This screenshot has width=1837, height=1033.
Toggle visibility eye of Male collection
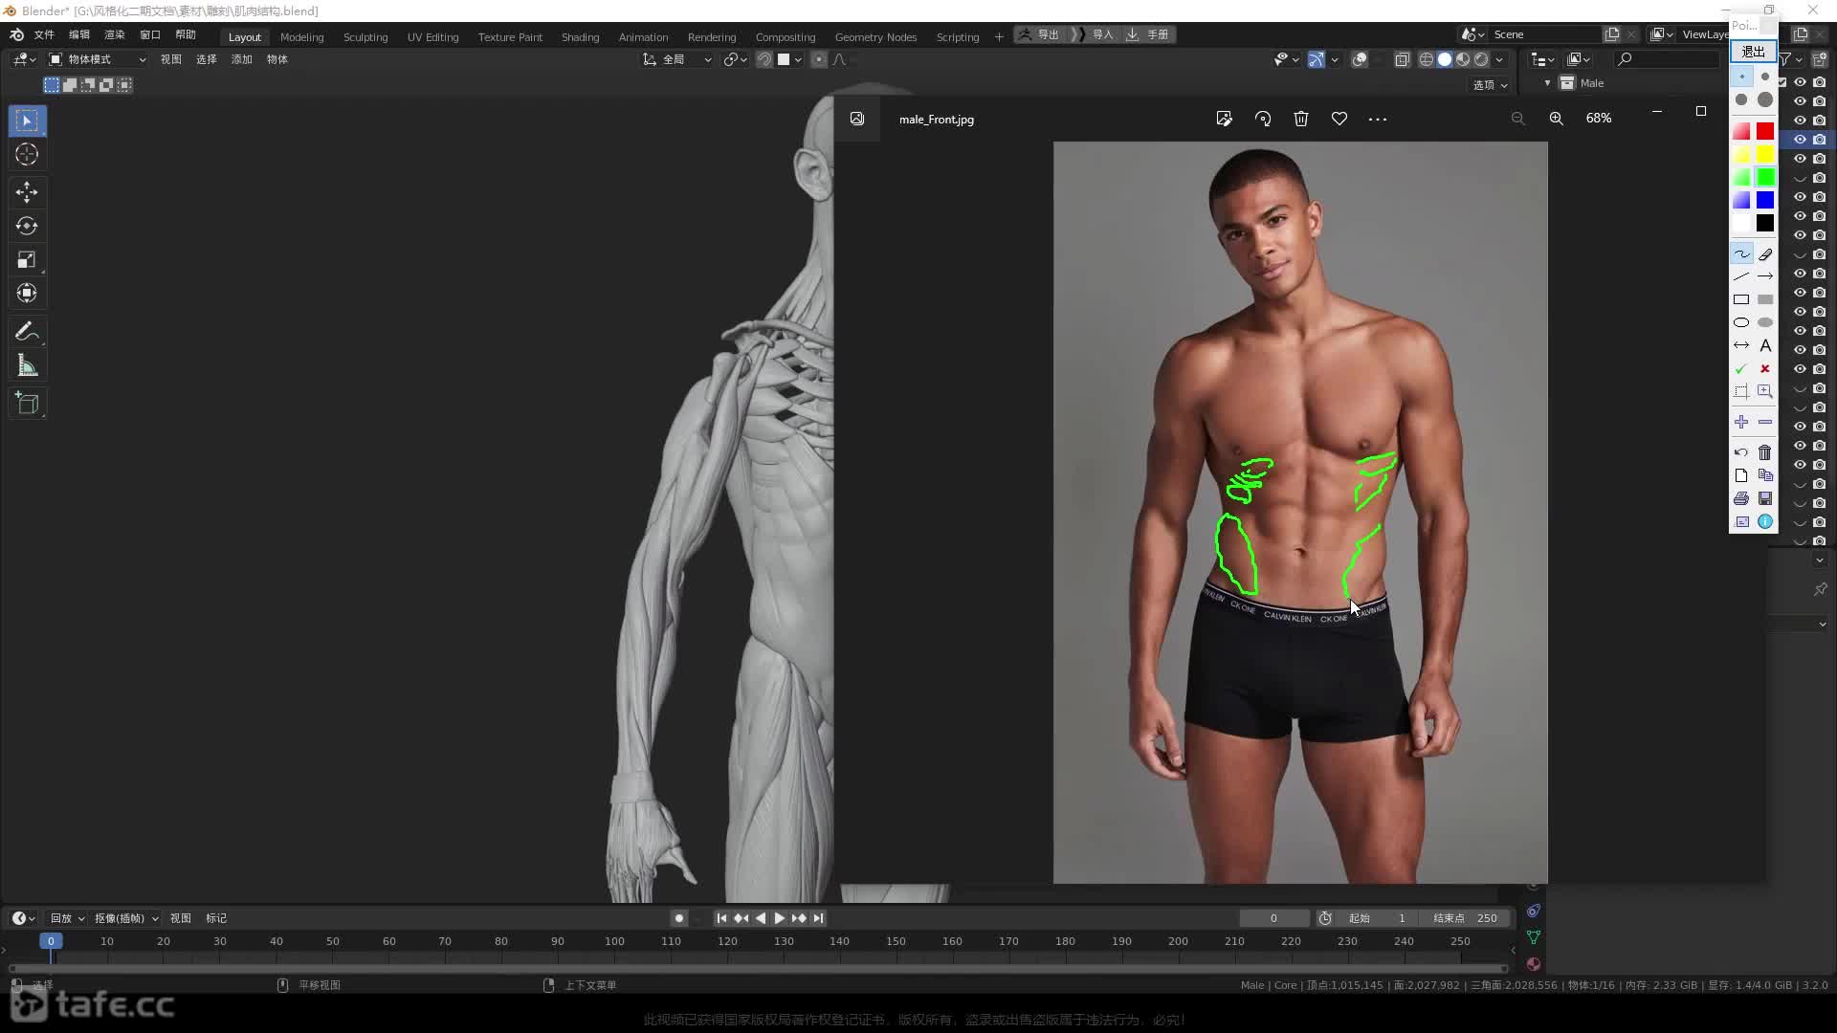tap(1800, 82)
